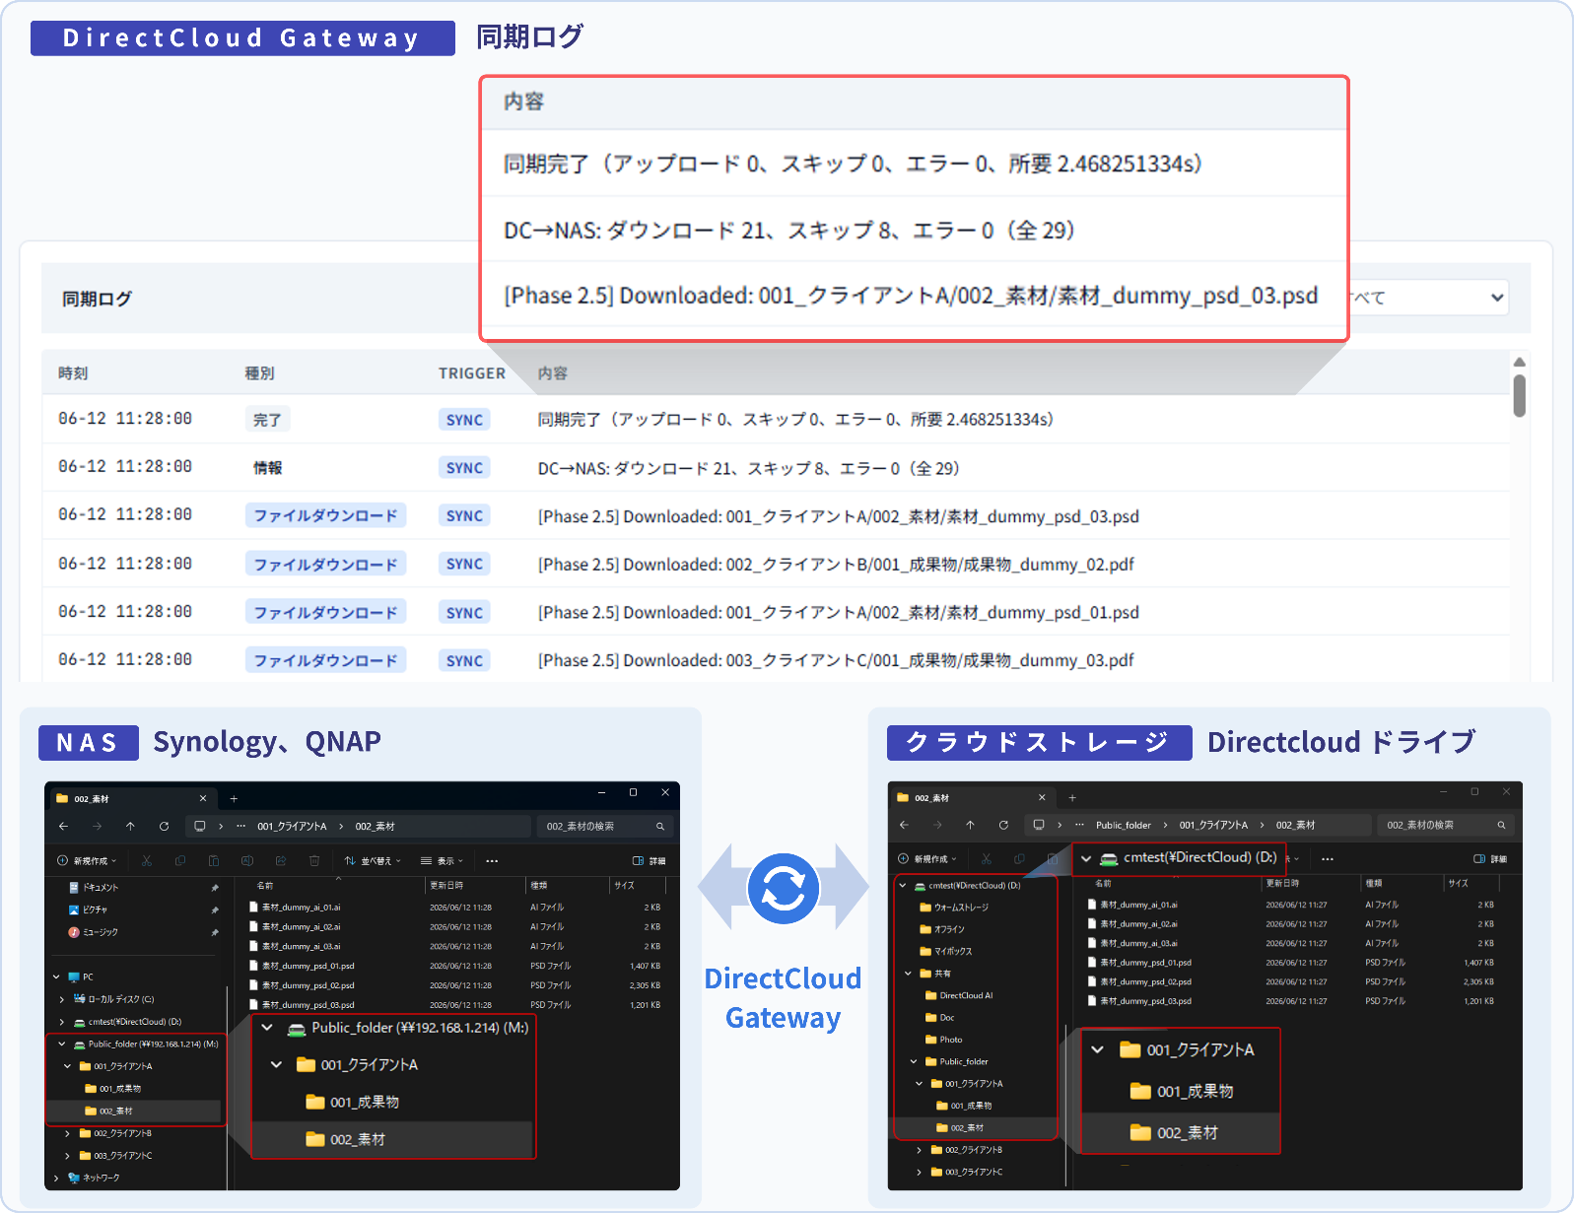Expand 002_クライアントB in cloud storage Explorer tree
Image resolution: width=1574 pixels, height=1213 pixels.
coord(920,1150)
